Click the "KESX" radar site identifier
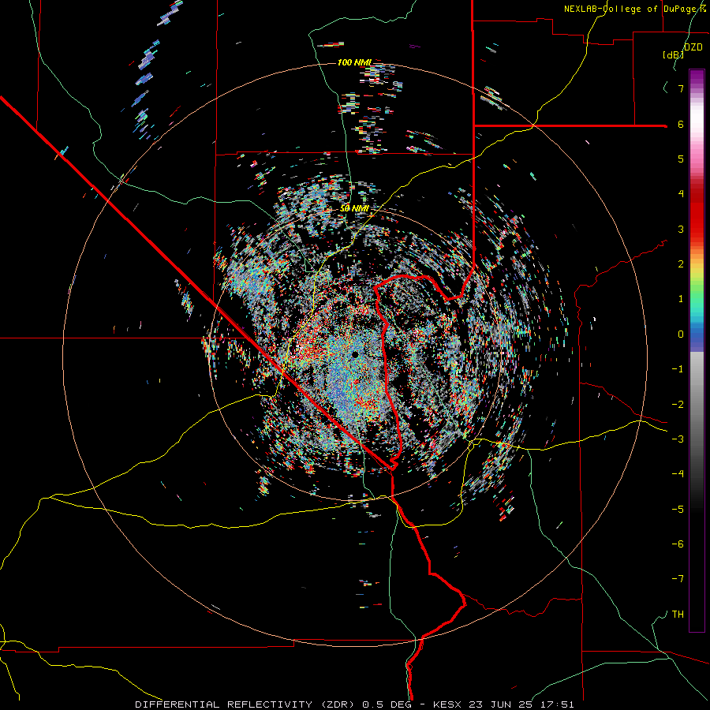710x710 pixels. tap(447, 704)
